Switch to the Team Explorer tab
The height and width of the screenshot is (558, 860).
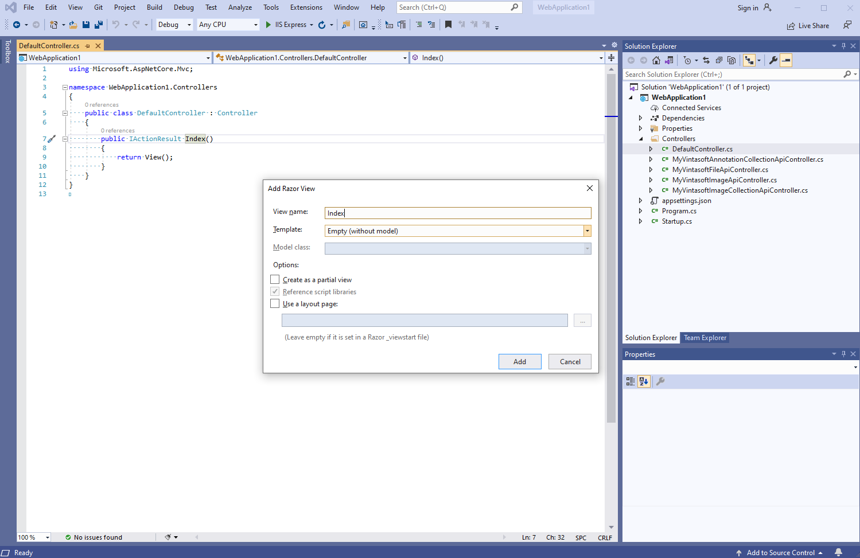(705, 338)
